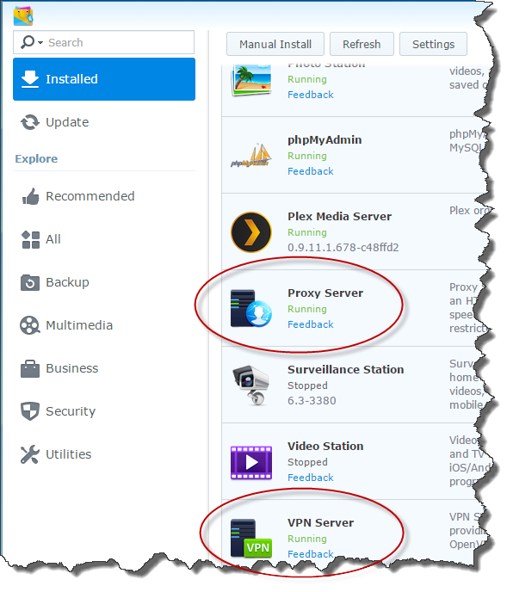Click Running status of Proxy Server

coord(306,309)
